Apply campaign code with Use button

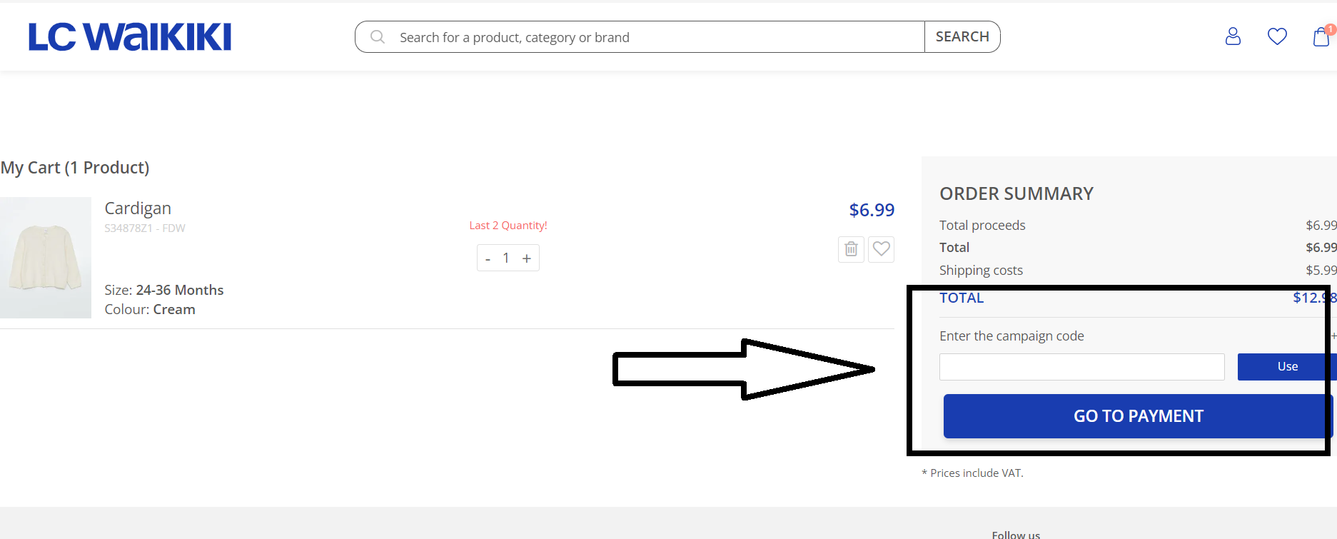(1286, 367)
